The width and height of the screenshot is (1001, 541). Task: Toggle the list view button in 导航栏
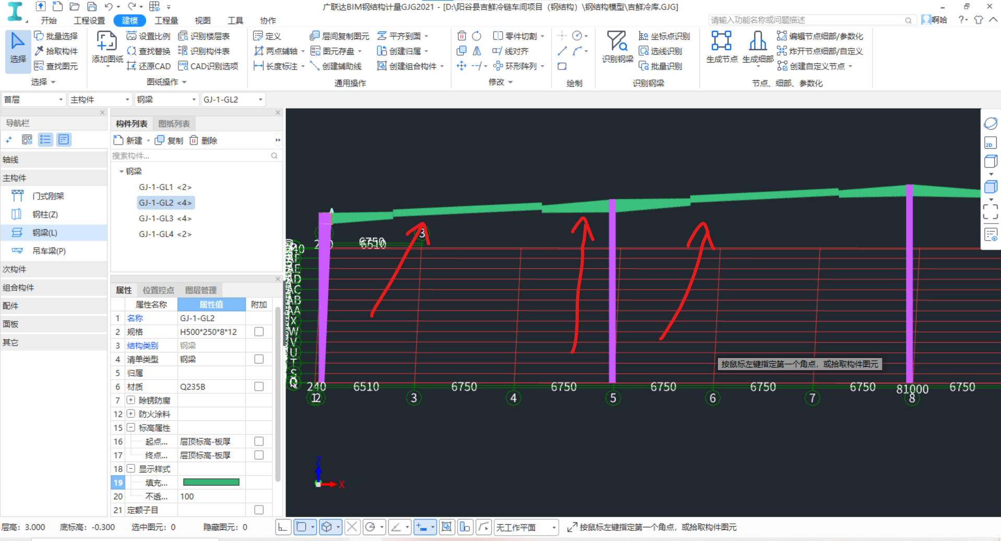45,139
